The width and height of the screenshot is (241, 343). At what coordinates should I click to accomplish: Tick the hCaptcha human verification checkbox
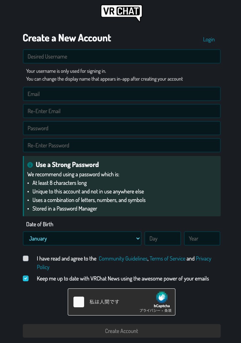(79, 302)
